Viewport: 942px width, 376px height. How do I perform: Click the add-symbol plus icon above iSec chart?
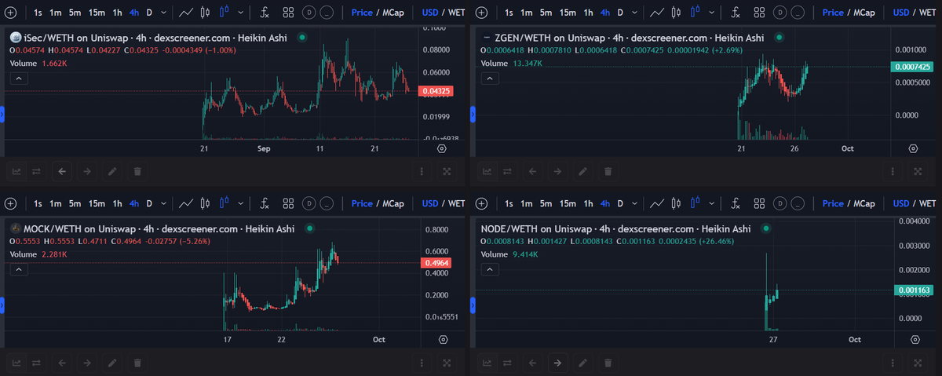(10, 13)
